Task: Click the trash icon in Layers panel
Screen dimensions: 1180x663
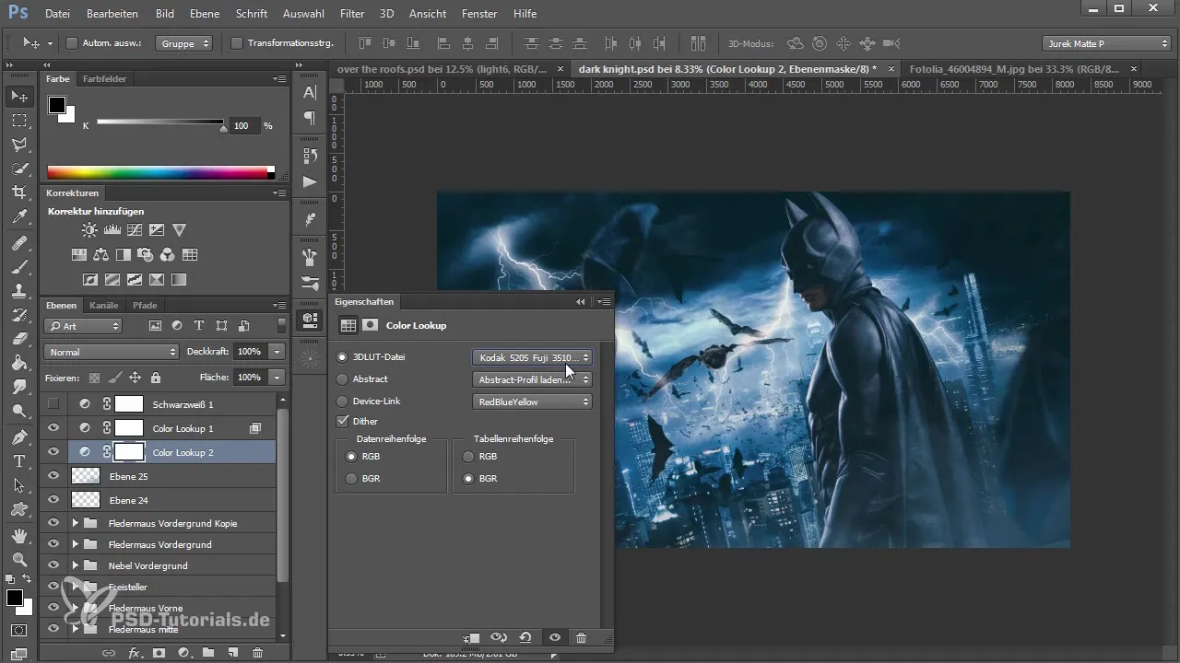Action: 257,653
